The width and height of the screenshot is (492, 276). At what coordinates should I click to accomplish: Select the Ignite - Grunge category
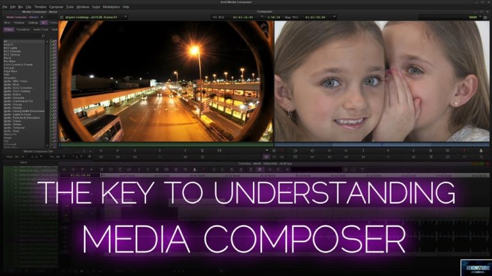(24, 105)
